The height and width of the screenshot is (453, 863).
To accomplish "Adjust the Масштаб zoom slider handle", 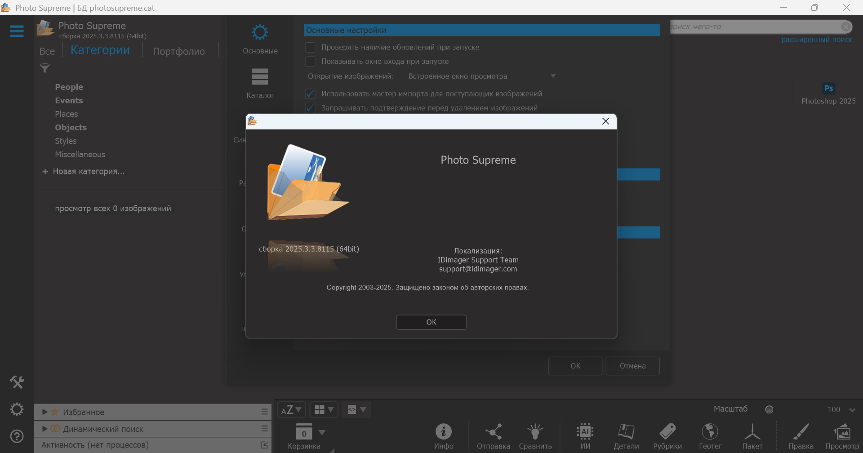I will 769,409.
